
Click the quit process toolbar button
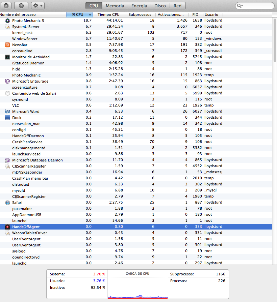click(x=6, y=6)
